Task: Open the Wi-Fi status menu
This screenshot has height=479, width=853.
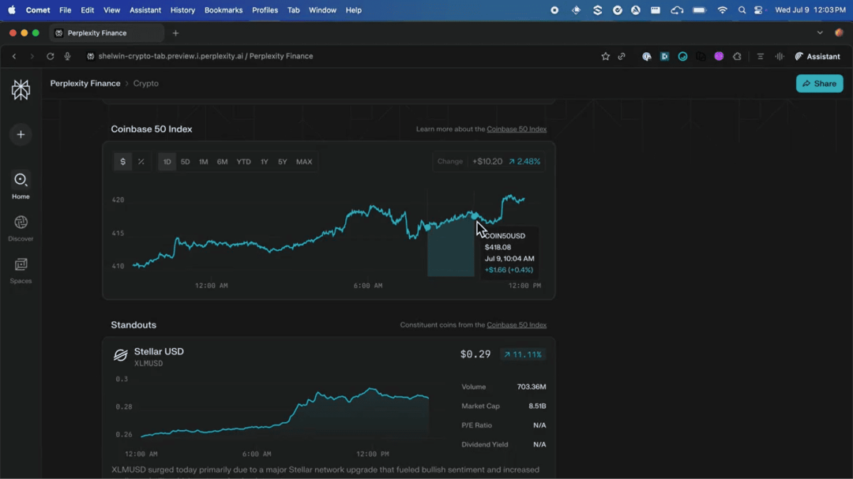Action: tap(723, 9)
